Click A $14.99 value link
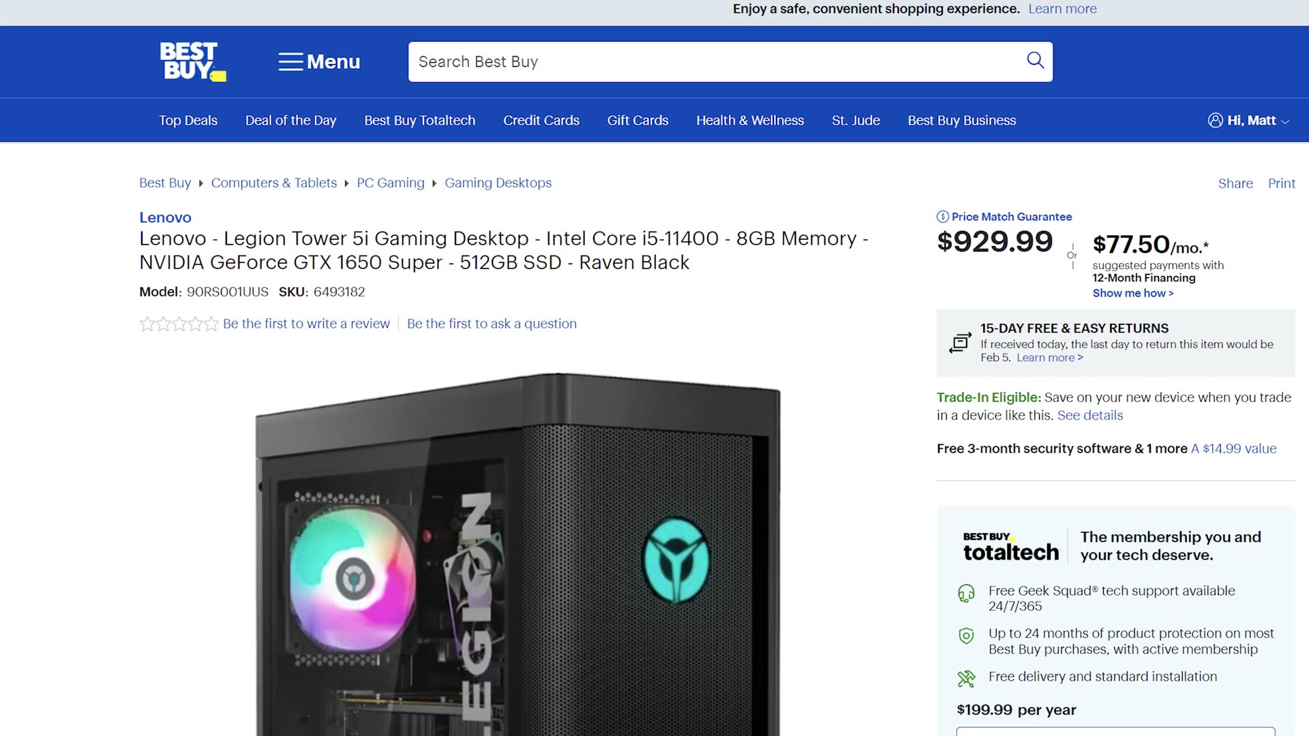This screenshot has width=1309, height=736. 1233,448
